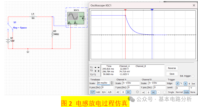Click the 74.719 mV Channel_A reading
The image size is (198, 107).
(x=124, y=72)
